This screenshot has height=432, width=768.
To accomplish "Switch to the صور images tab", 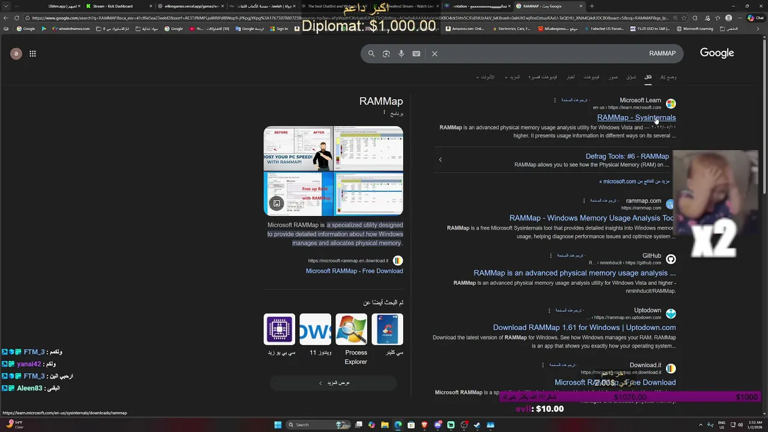I will click(613, 77).
